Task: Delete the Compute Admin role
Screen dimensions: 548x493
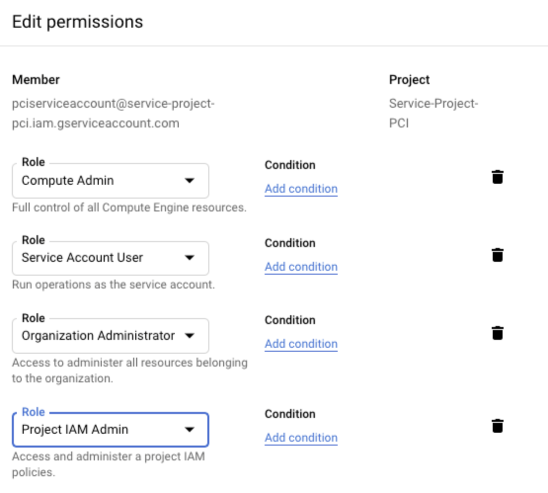Action: point(498,177)
